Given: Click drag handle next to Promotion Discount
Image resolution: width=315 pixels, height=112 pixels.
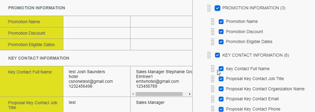Looking at the screenshot, I should tap(213, 32).
